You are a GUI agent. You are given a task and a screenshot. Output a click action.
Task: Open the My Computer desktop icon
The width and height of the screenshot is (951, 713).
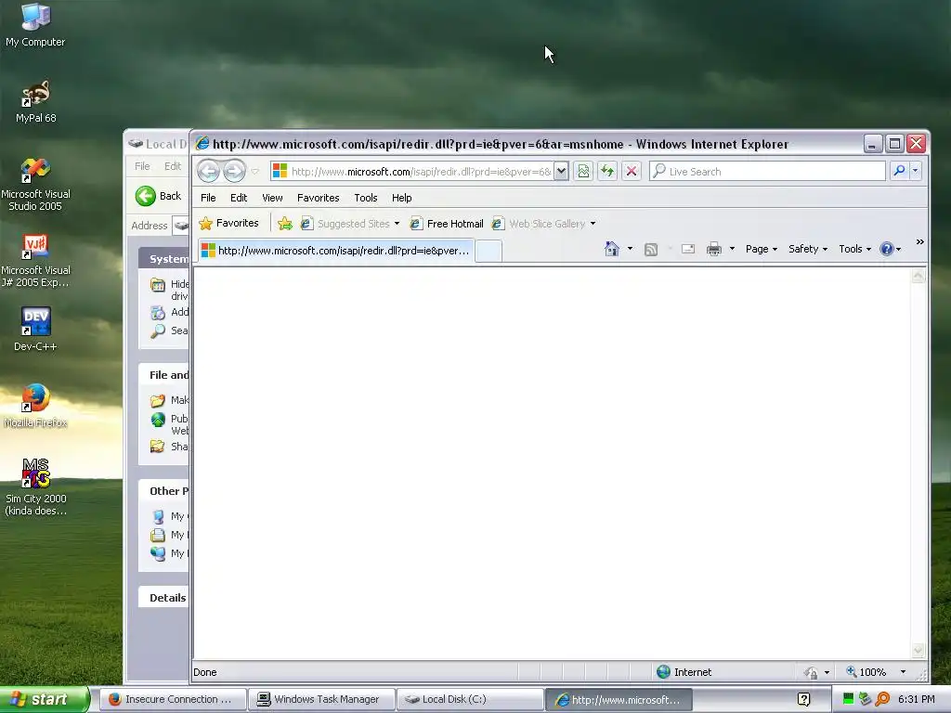[35, 25]
